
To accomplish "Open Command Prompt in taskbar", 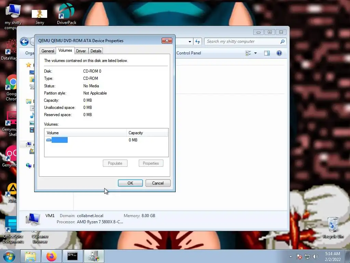I will (x=72, y=256).
